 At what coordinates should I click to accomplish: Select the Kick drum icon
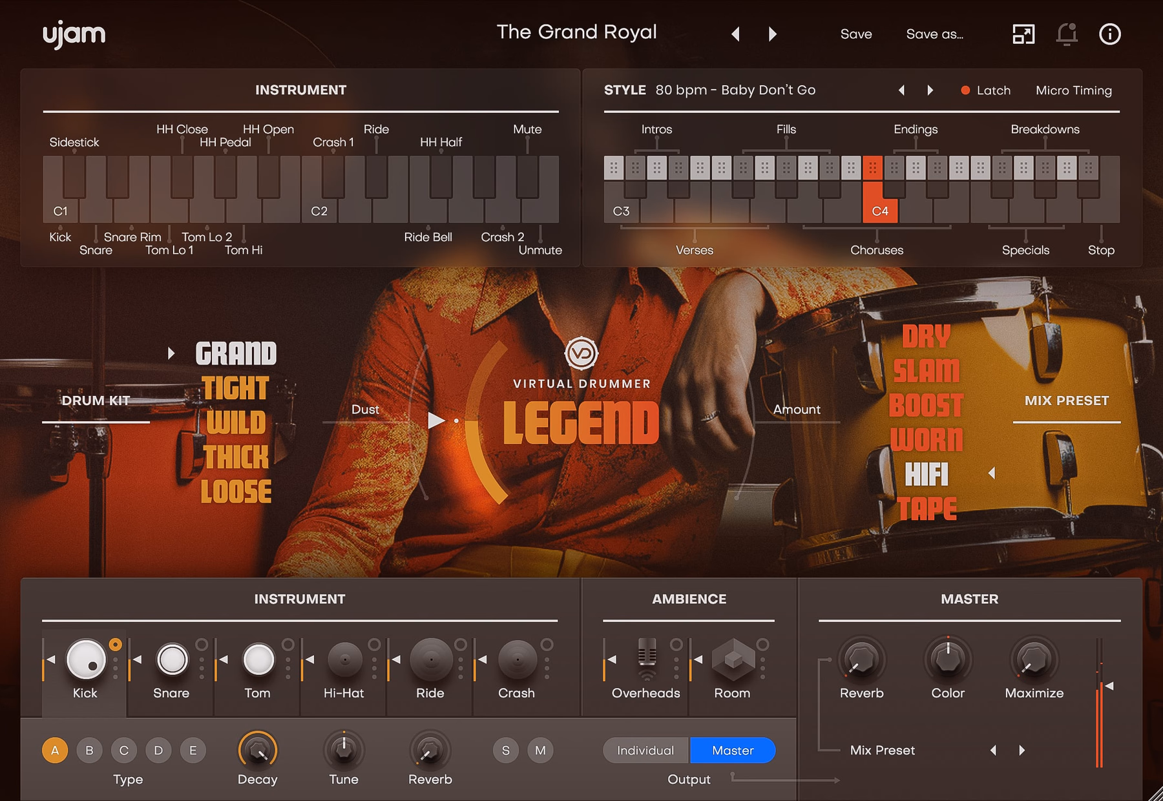(86, 660)
